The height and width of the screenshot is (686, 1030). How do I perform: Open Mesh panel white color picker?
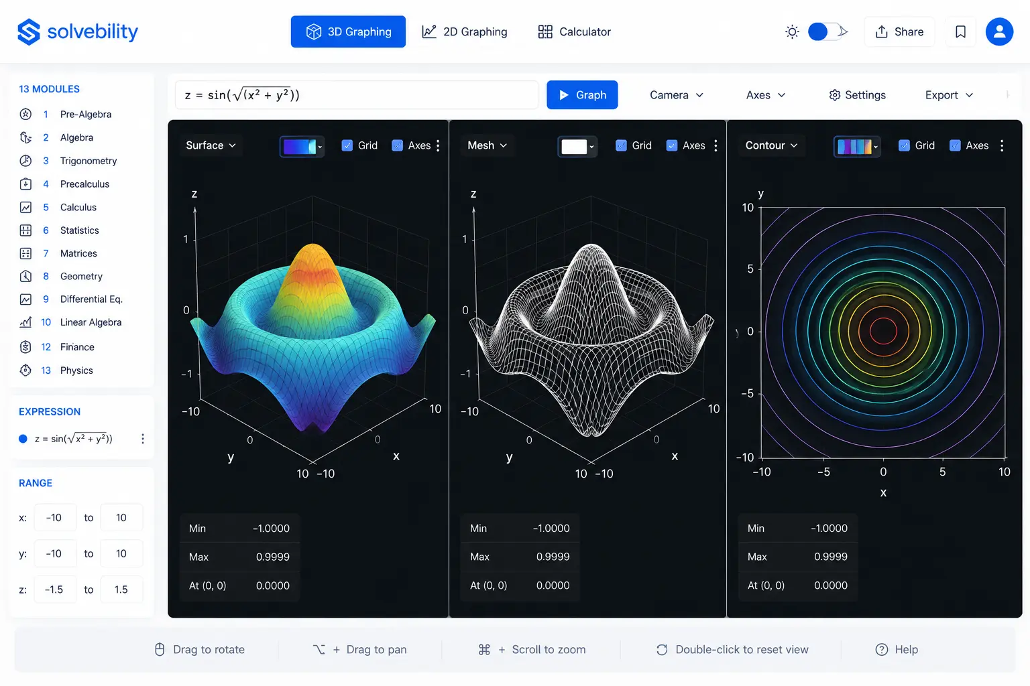(577, 146)
